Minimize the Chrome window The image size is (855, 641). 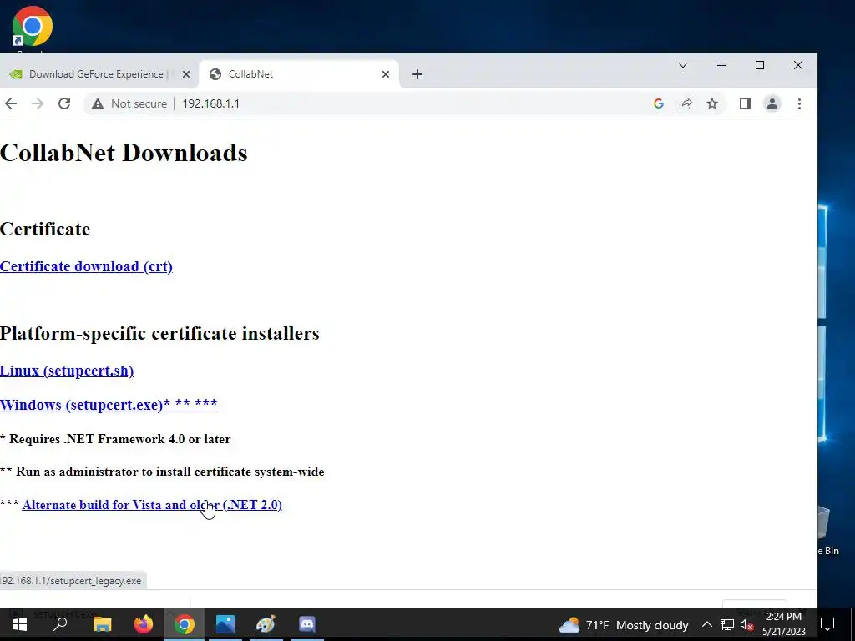tap(721, 65)
